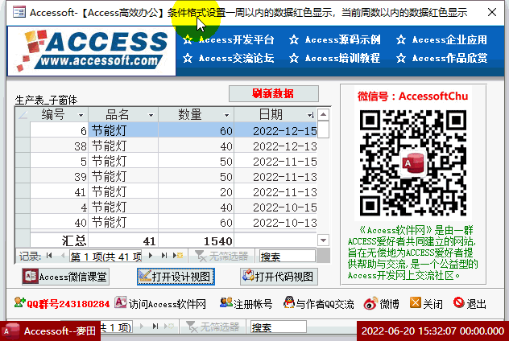
Task: Go to the previous record in subform navigator
Action: [63, 256]
